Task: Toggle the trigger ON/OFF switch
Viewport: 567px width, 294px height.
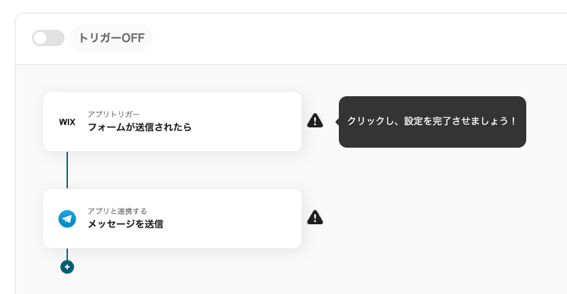Action: pos(48,38)
